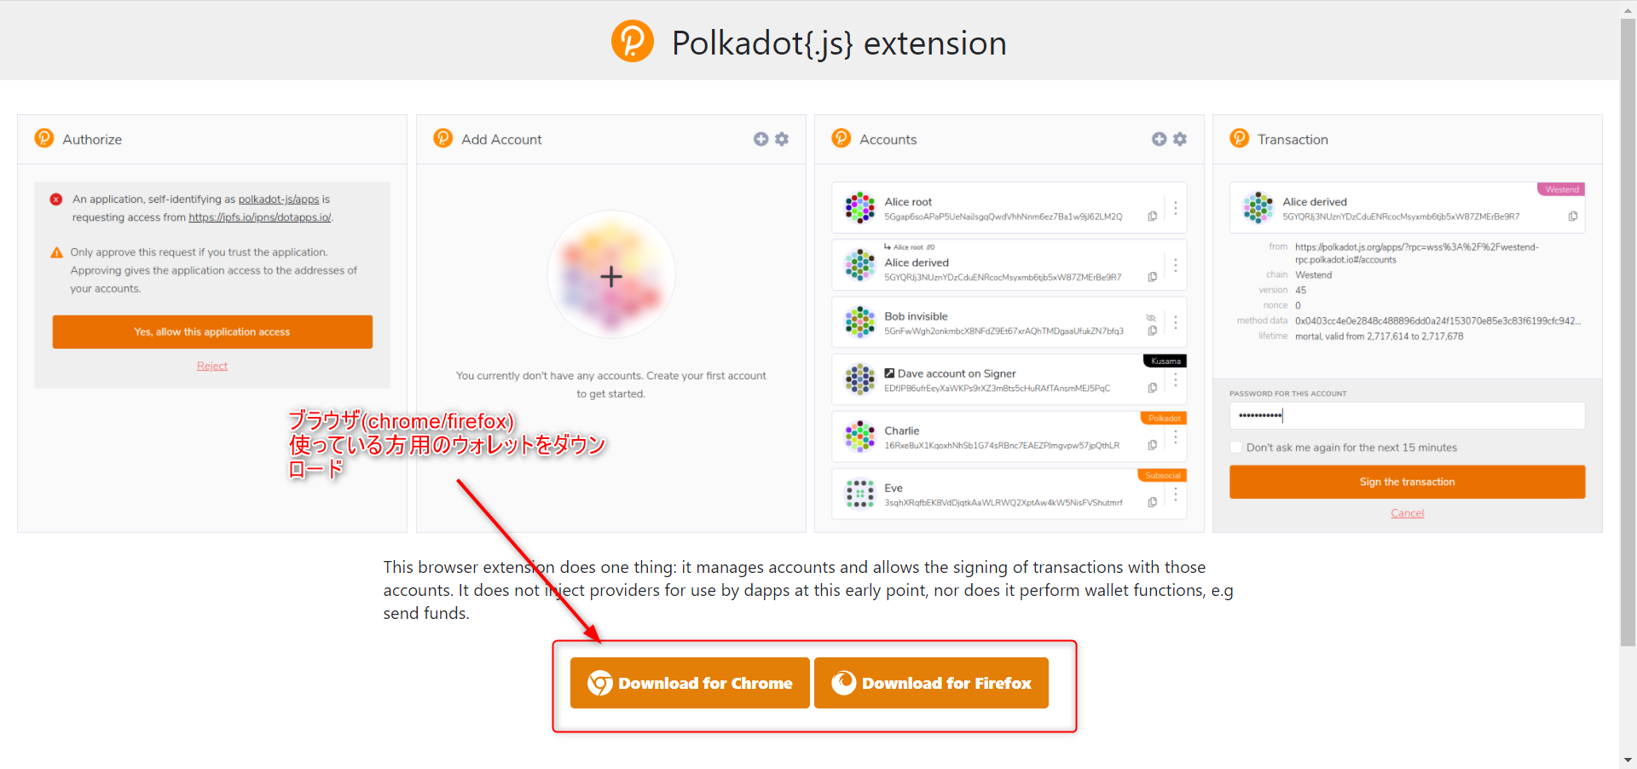Click "Yes, allow this application access" button
1637x769 pixels.
[x=212, y=332]
